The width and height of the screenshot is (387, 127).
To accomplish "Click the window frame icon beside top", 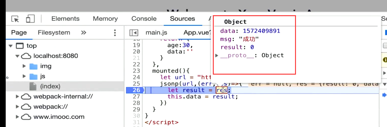I will [19, 46].
